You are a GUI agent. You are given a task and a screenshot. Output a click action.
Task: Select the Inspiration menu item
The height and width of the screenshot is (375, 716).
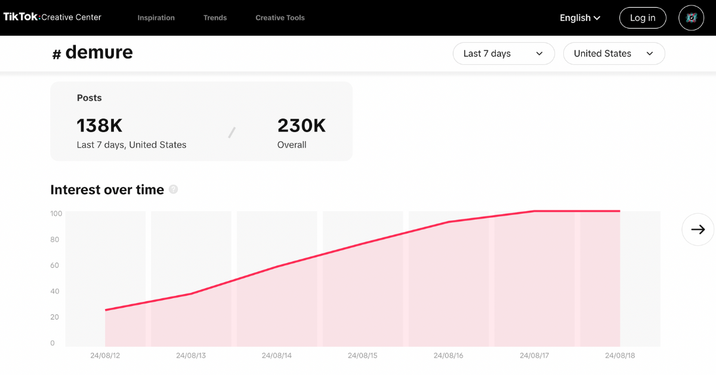156,17
